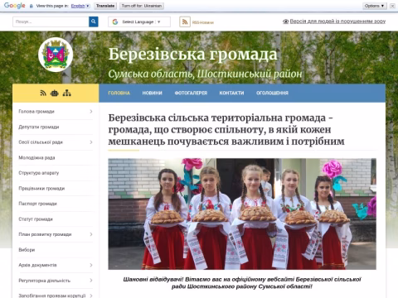Open Депутати громади sidebar link
This screenshot has height=298, width=398.
tap(39, 127)
